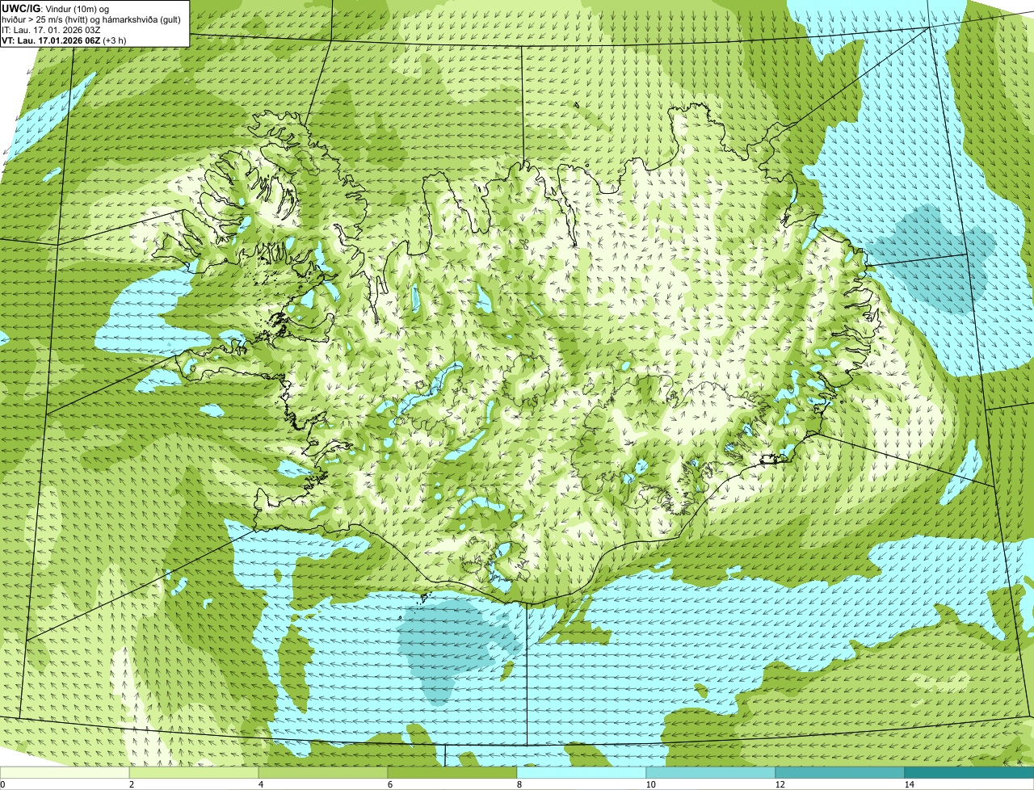Image resolution: width=1034 pixels, height=790 pixels.
Task: Click the dark green 6–8 m/s legend swatch
Action: tap(452, 772)
